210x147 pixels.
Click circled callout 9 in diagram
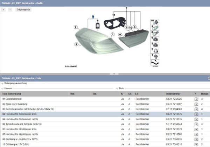coord(127,28)
